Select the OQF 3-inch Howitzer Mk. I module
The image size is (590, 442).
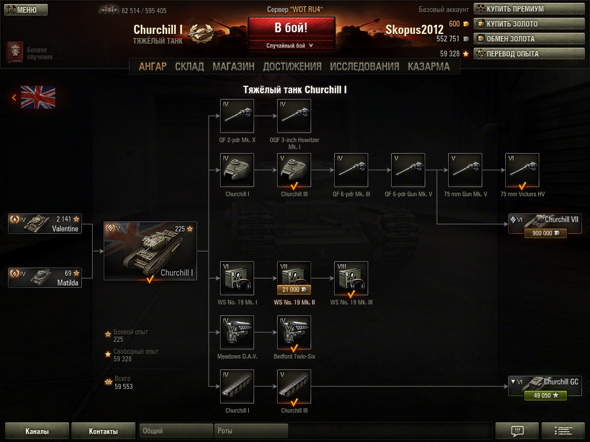(294, 116)
